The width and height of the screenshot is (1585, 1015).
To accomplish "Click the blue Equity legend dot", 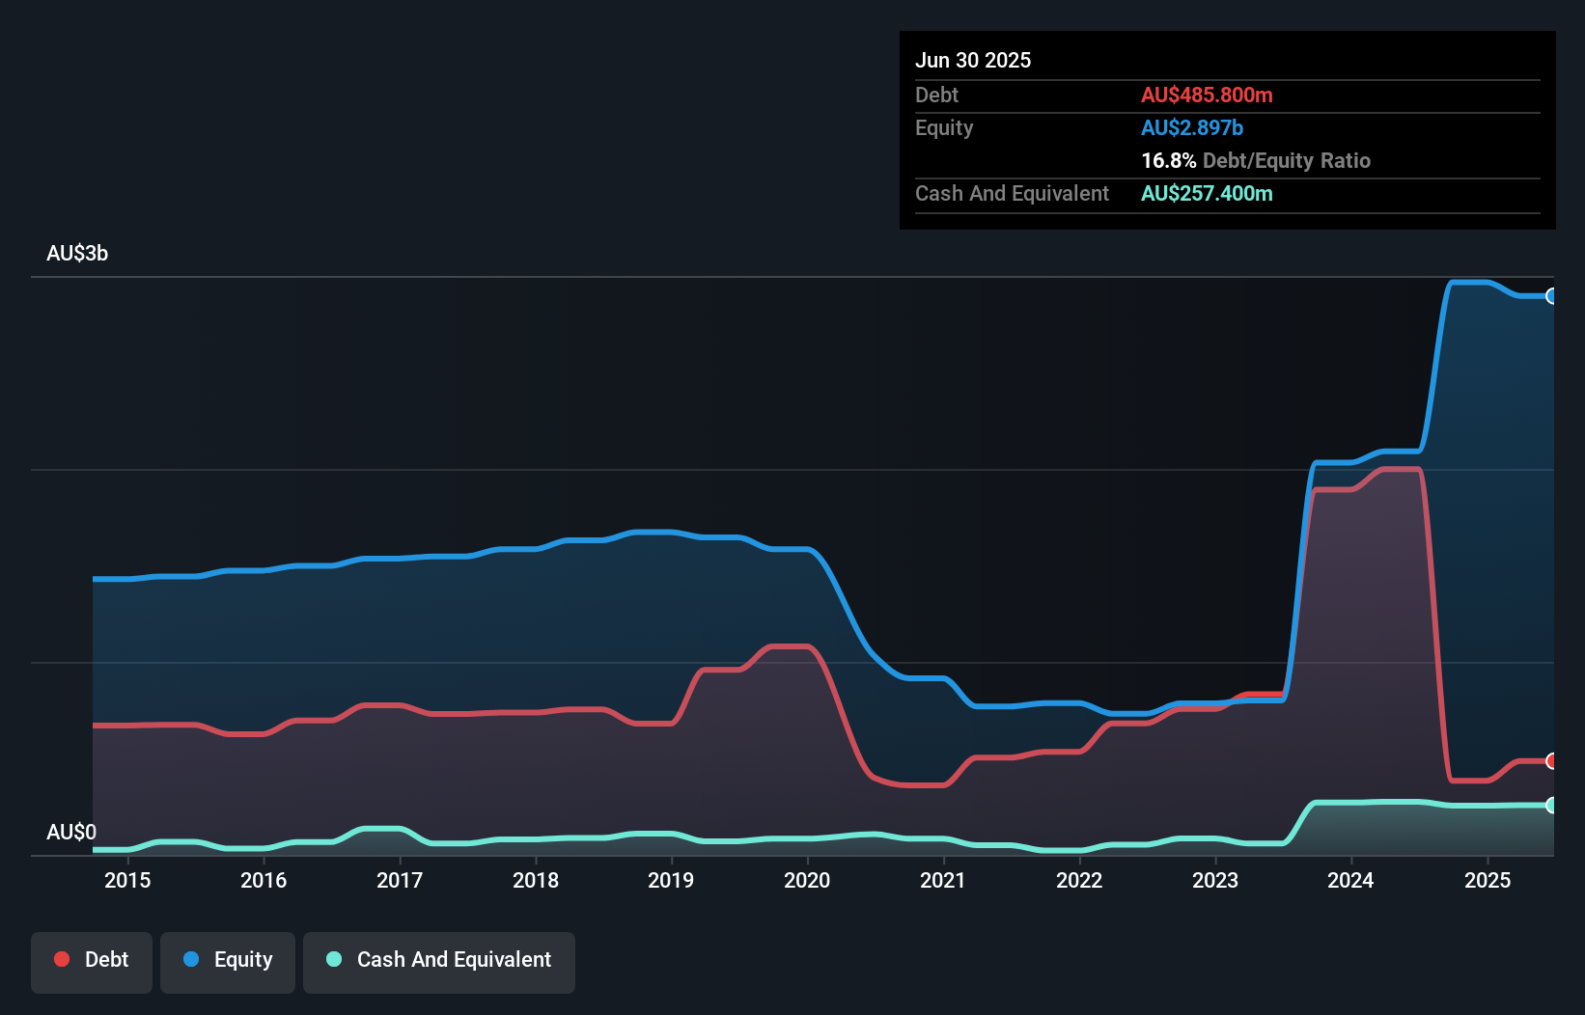I will [x=191, y=959].
